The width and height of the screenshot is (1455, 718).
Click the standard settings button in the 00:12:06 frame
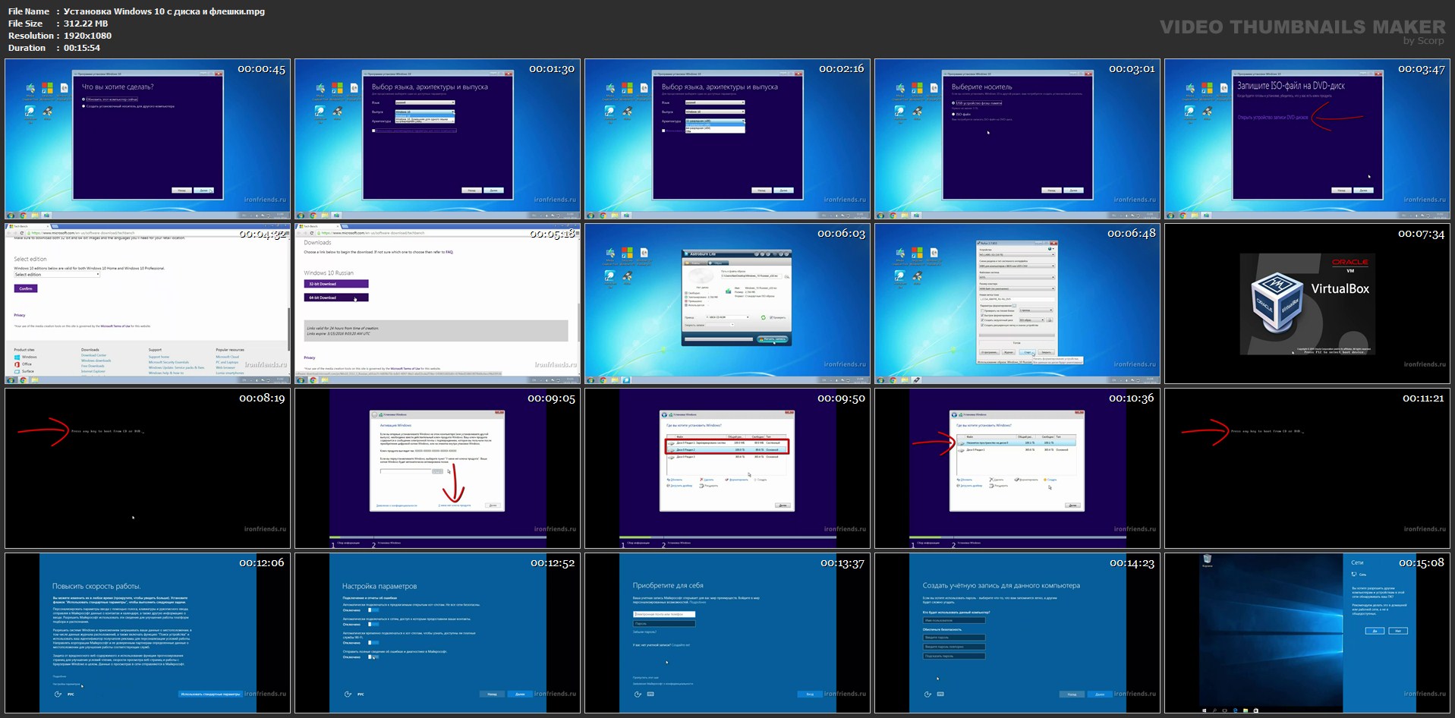(210, 694)
